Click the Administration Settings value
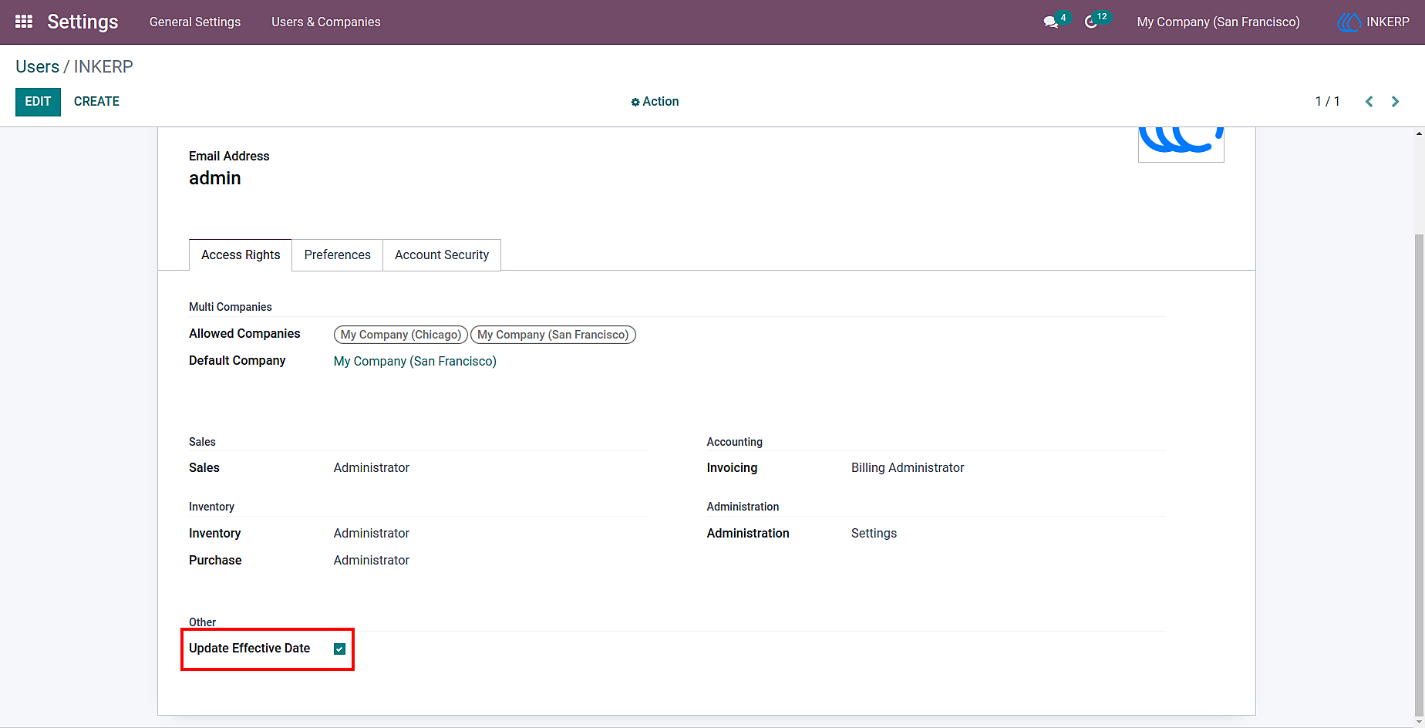 point(874,533)
